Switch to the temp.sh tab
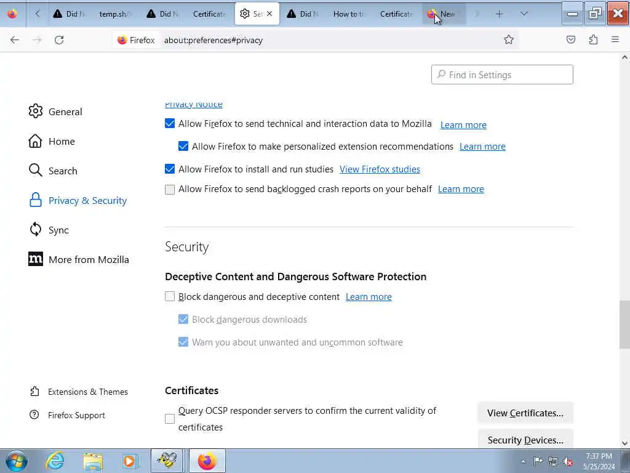The height and width of the screenshot is (473, 630). click(115, 14)
